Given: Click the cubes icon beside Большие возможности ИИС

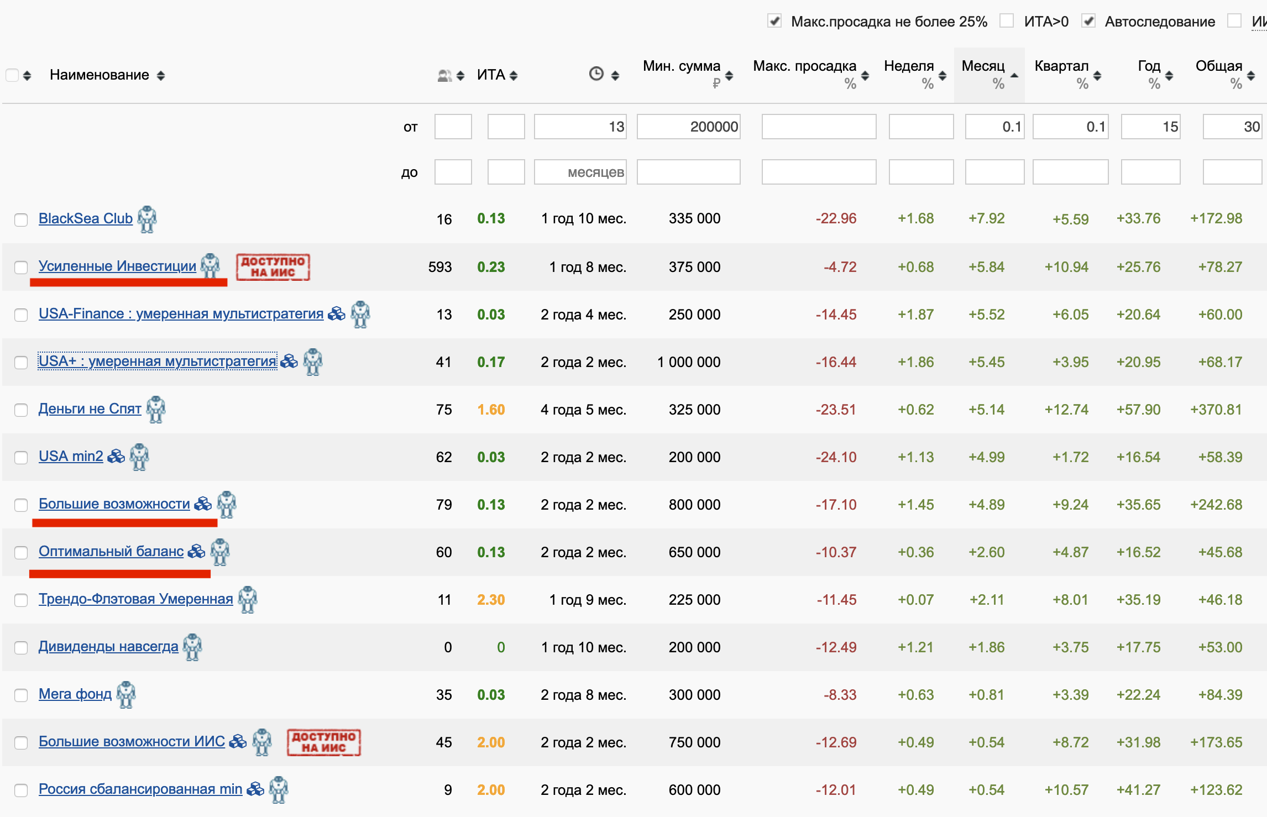Looking at the screenshot, I should [x=238, y=742].
